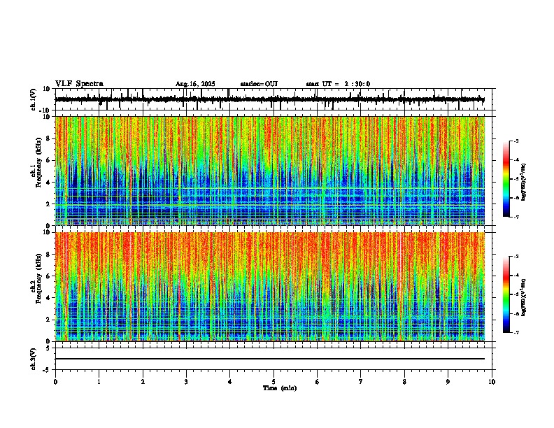
Task: Click the 'ch.3(V)' axis label
Action: (34, 359)
